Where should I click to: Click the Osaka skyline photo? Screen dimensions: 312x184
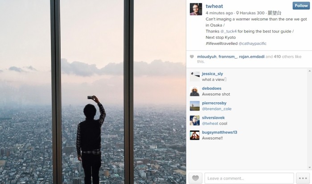(93, 92)
